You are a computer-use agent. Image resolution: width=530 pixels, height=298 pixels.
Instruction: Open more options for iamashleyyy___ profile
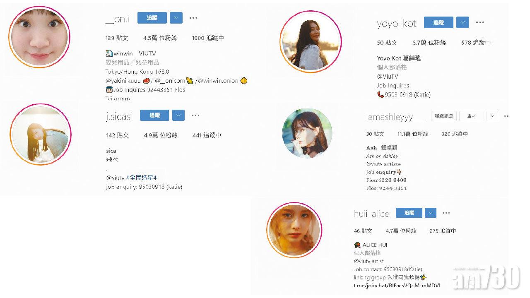tap(506, 116)
